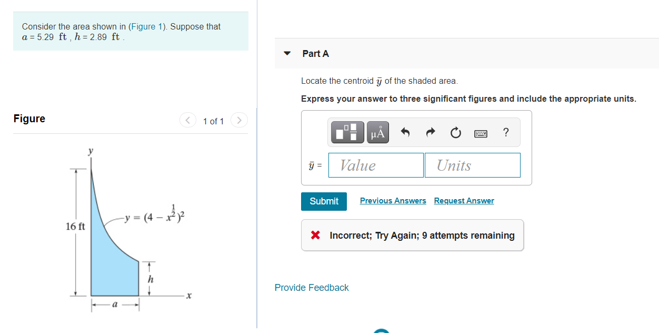The width and height of the screenshot is (659, 333).
Task: Collapse Part A using its chevron
Action: click(x=286, y=53)
